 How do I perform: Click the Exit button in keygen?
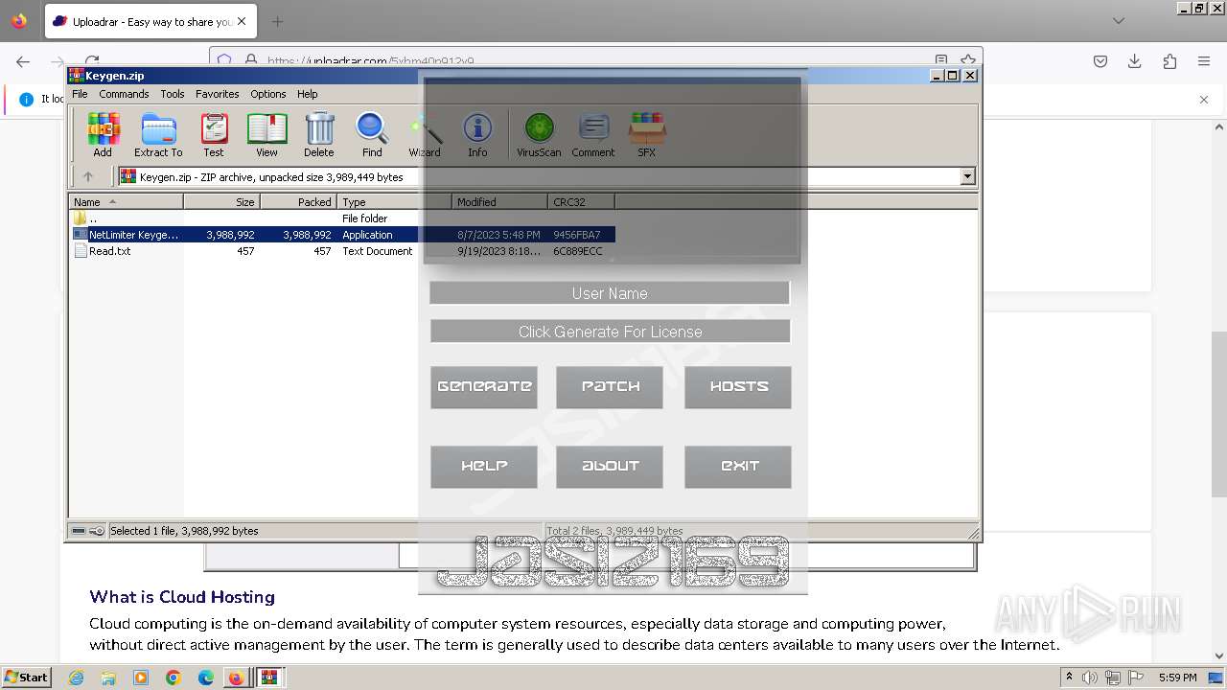[x=738, y=467]
